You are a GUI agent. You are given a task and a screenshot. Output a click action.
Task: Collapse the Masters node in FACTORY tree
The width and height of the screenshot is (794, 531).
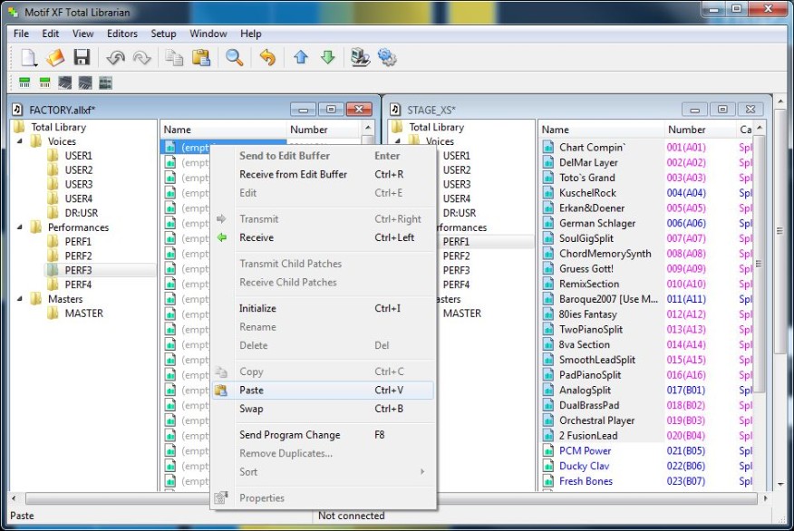(x=20, y=299)
